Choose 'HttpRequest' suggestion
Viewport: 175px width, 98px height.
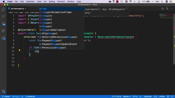[61, 33]
